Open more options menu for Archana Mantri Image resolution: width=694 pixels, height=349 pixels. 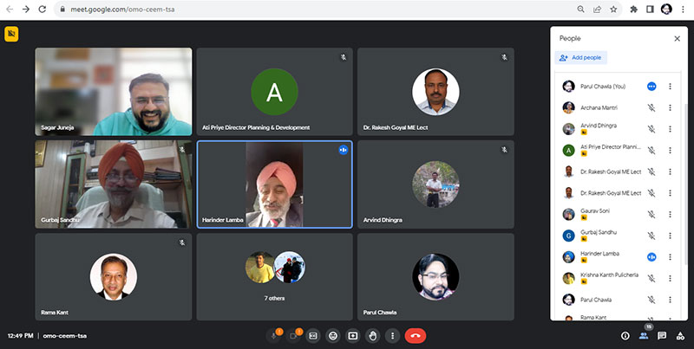670,107
